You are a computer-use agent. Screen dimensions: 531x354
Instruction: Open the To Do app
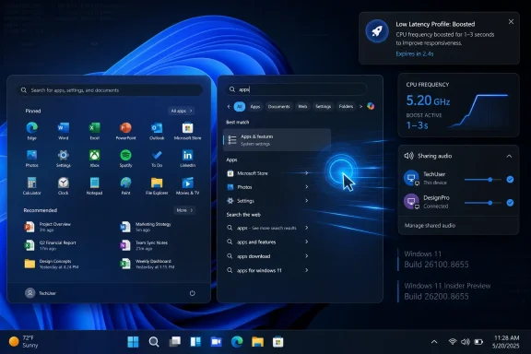coord(157,155)
